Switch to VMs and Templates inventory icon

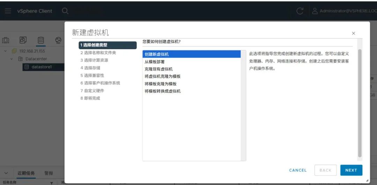(x=23, y=40)
